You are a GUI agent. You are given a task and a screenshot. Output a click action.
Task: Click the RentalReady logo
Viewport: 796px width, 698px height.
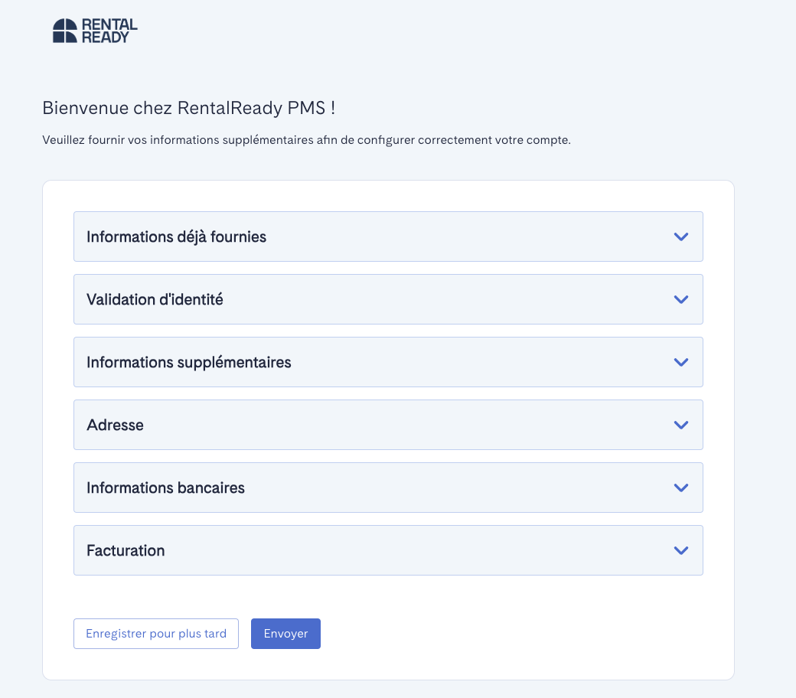tap(95, 31)
